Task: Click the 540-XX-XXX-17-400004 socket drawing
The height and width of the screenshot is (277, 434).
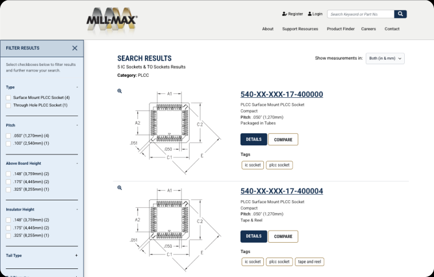Action: (175, 229)
